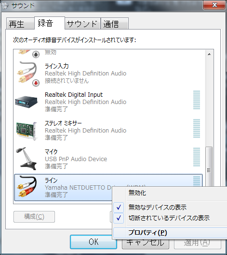Open the サウンド tab
Screen dimensions: 227x255
coord(82,24)
